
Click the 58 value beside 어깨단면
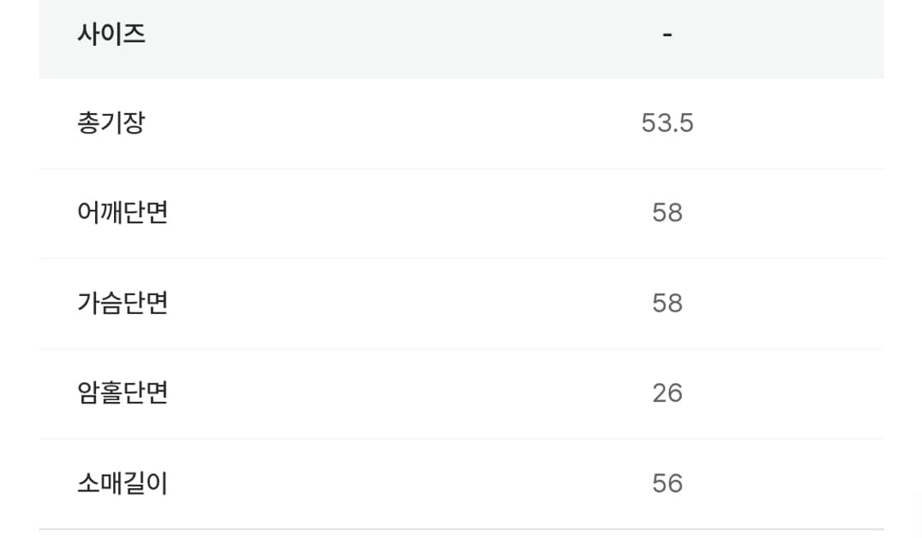[x=667, y=213]
